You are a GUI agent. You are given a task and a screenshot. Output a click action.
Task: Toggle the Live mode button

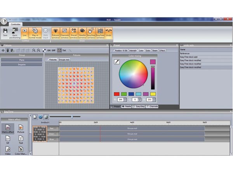click(x=25, y=33)
